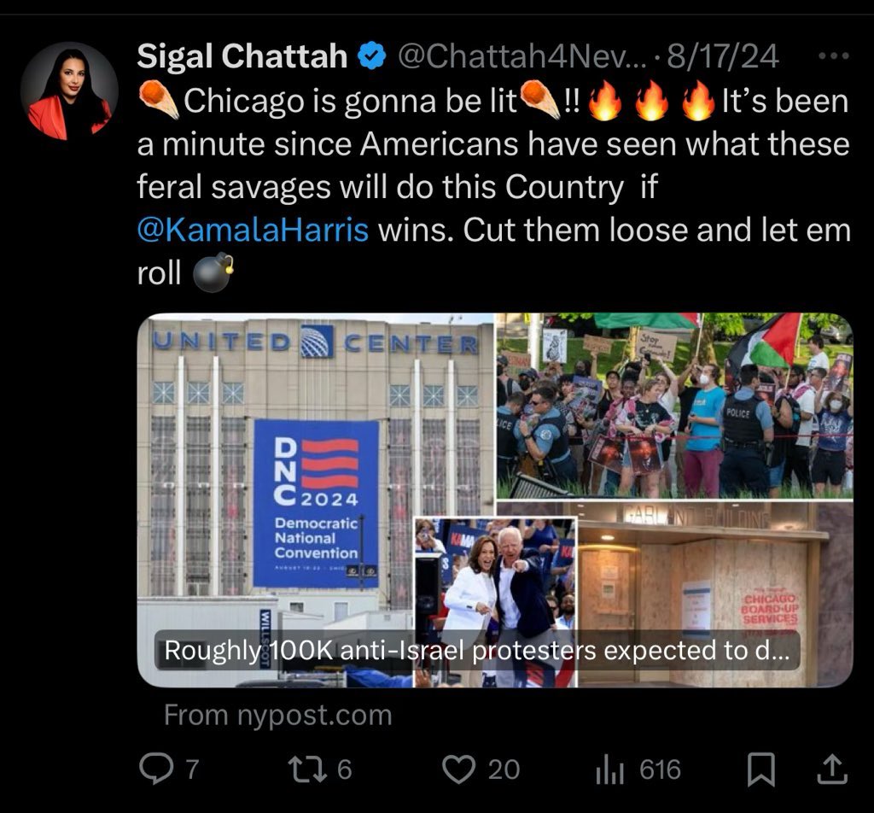The image size is (874, 813).
Task: Click the blue verified checkmark badge
Action: [372, 56]
